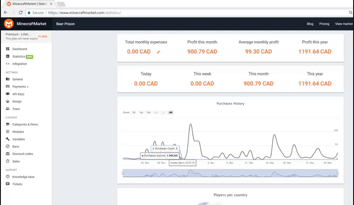
Task: Open the Design settings link
Action: (x=17, y=102)
